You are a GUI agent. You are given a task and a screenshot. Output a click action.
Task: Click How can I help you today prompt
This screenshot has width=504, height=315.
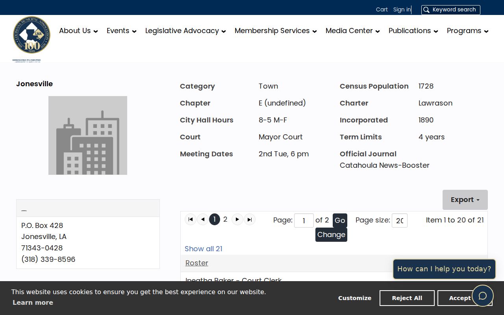(444, 269)
